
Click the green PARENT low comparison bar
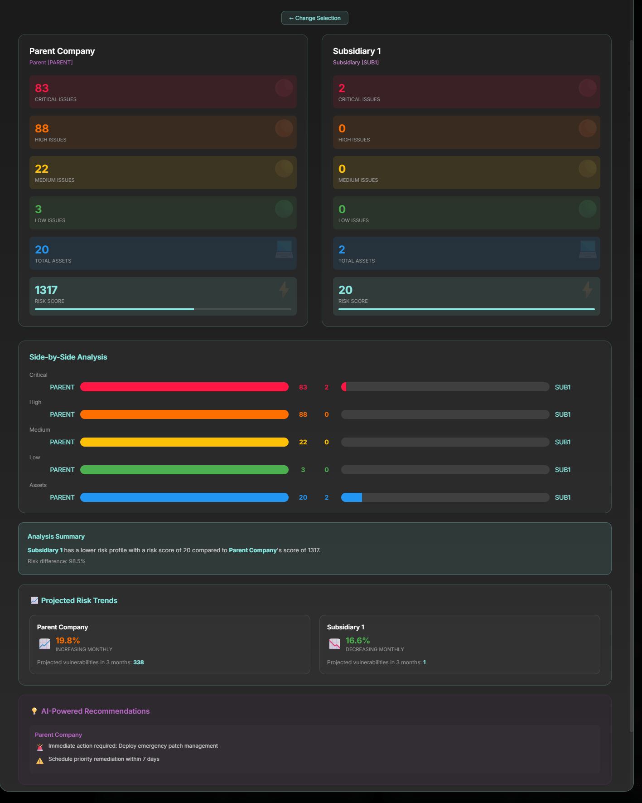(184, 470)
